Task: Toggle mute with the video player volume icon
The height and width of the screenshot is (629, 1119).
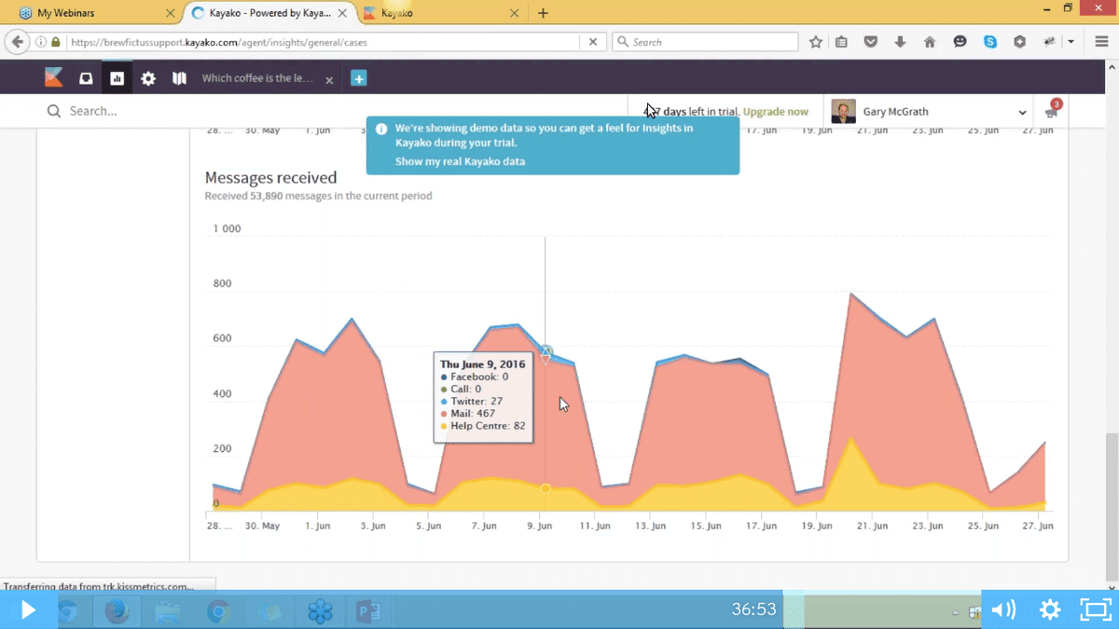Action: pos(1003,609)
